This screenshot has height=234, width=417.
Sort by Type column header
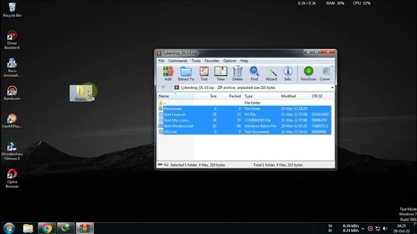click(261, 96)
